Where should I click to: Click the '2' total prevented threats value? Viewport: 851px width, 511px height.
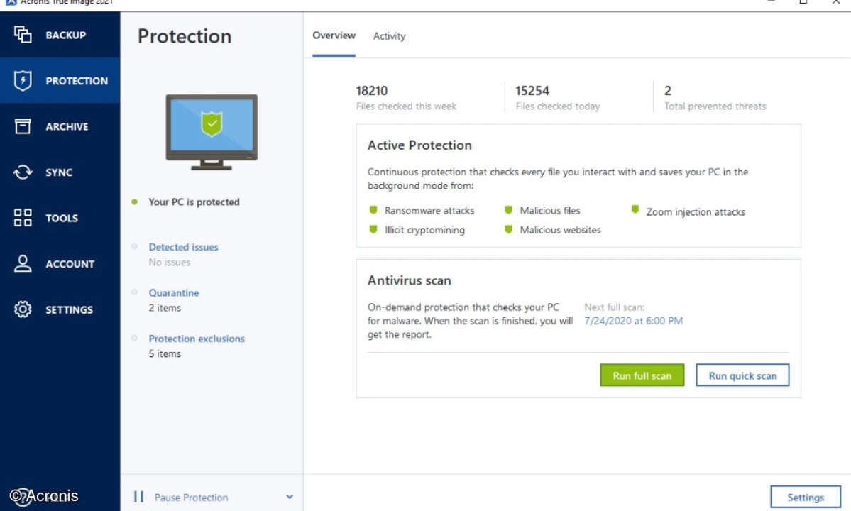(x=668, y=91)
